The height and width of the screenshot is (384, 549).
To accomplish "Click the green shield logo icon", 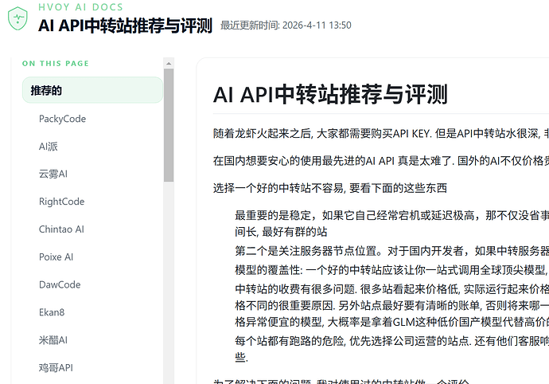I will pyautogui.click(x=18, y=18).
